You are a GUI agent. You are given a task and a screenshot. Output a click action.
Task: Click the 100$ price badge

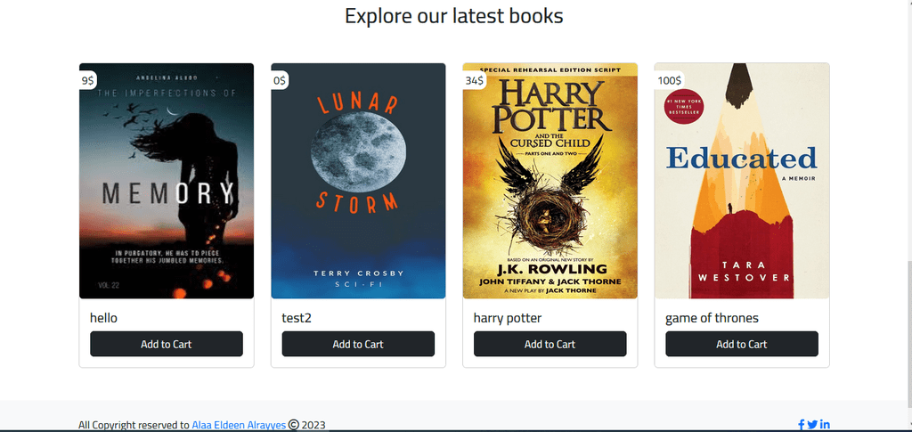pyautogui.click(x=670, y=81)
